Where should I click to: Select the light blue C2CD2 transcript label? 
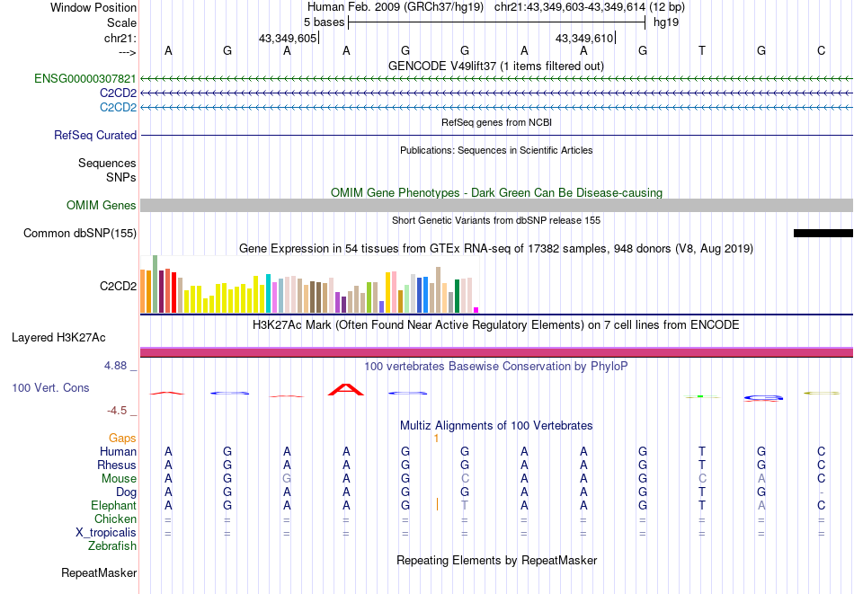point(118,107)
